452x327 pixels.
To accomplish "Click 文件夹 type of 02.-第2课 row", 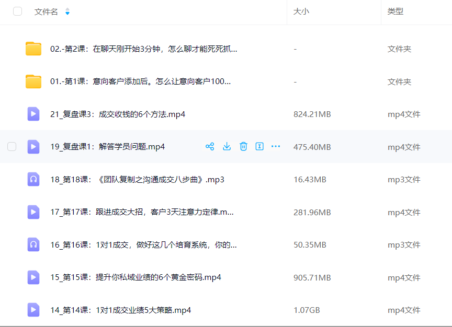I will coord(399,49).
